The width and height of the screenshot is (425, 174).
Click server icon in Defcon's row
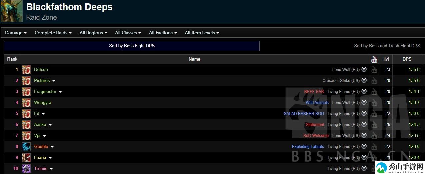[364, 69]
